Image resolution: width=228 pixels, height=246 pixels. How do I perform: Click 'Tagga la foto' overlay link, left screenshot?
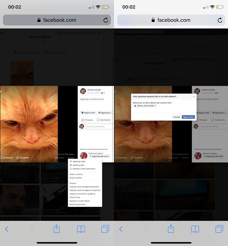59,158
